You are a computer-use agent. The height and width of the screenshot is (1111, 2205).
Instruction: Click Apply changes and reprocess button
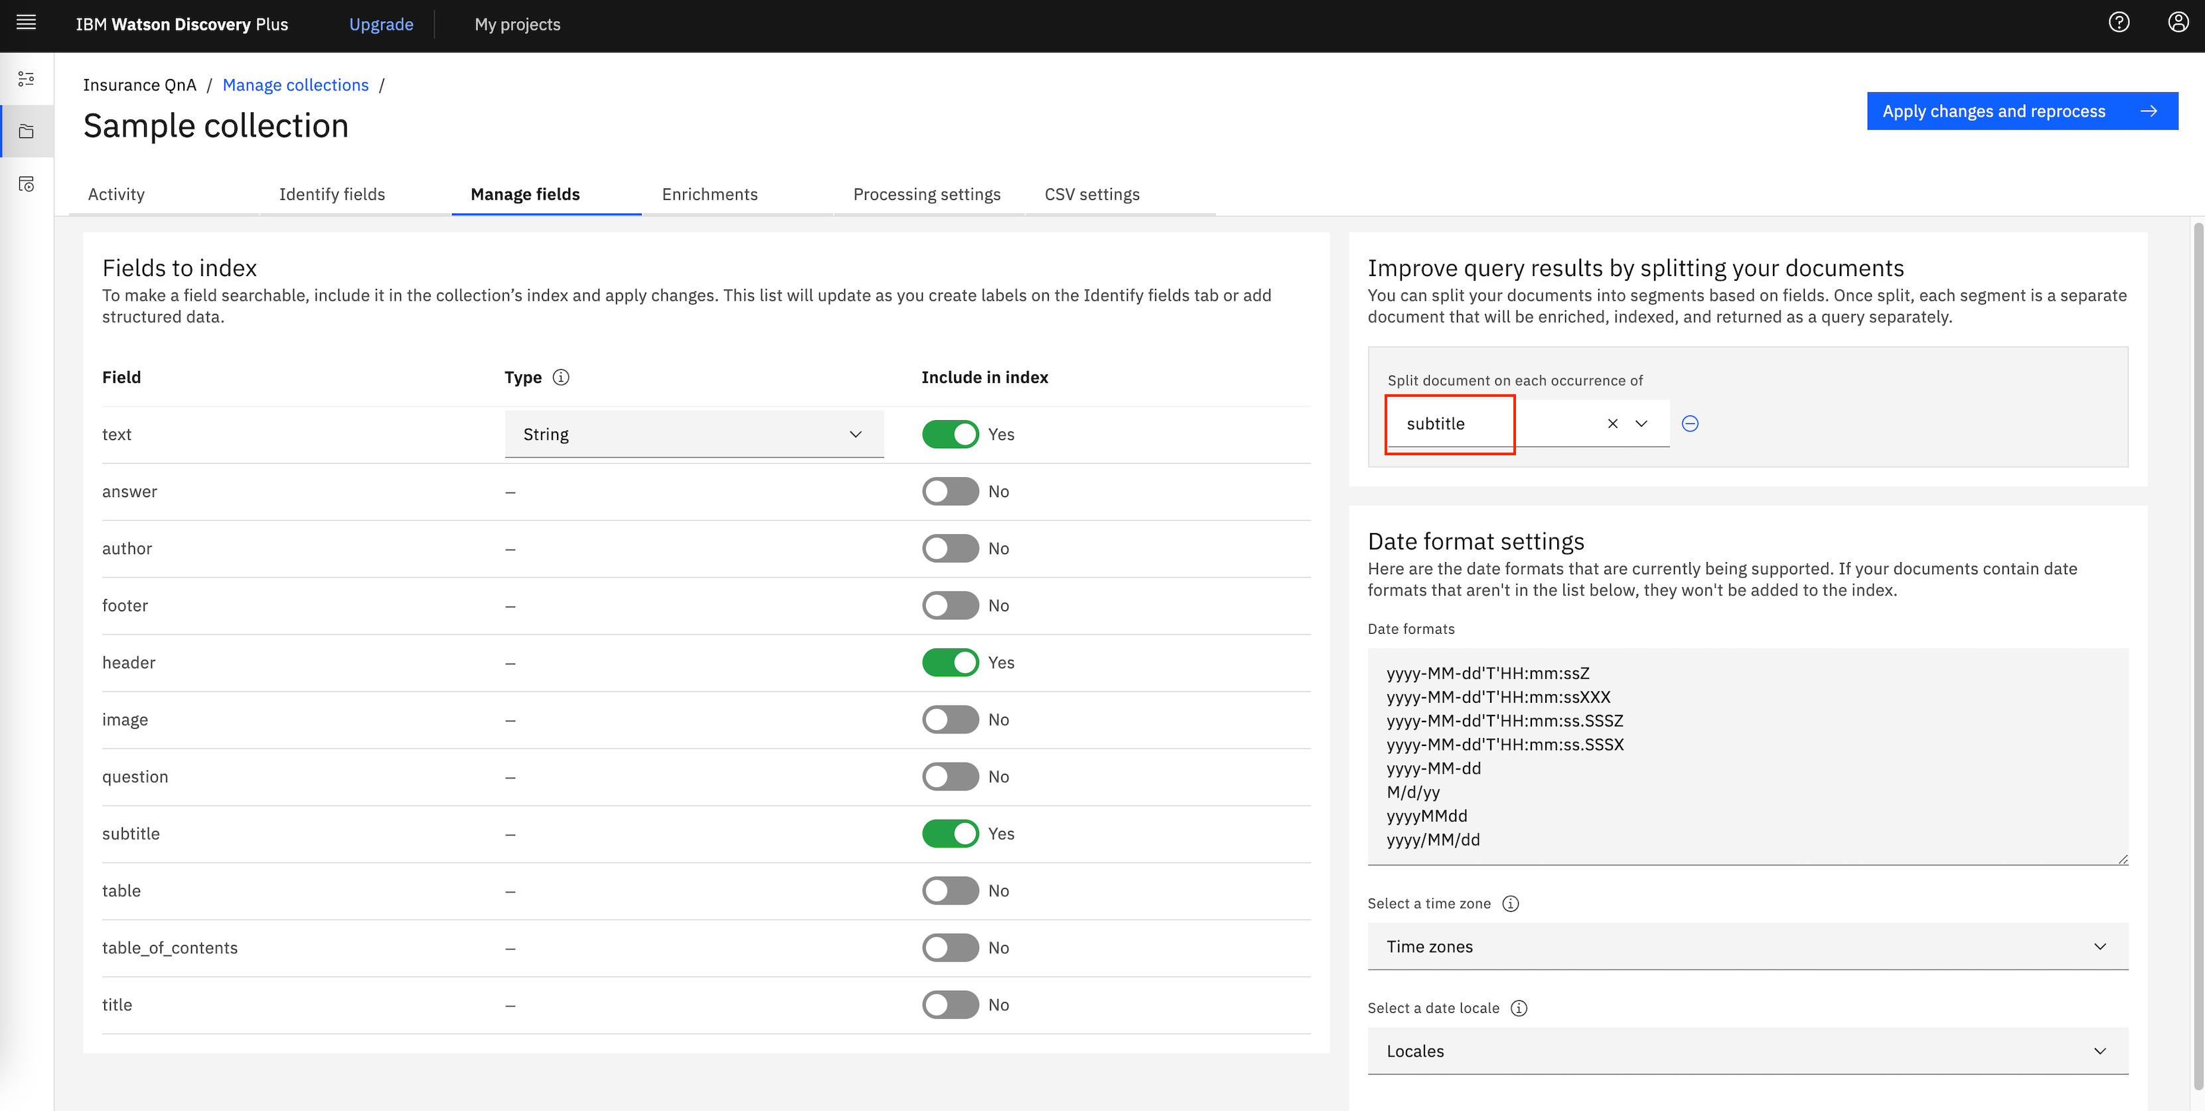point(2021,111)
